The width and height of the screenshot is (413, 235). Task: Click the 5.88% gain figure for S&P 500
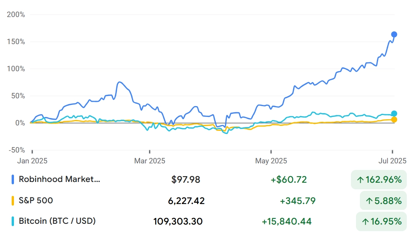coord(388,201)
